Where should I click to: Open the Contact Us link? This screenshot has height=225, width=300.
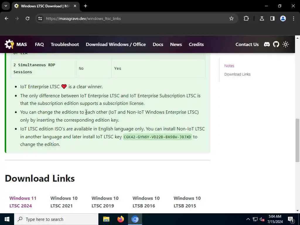(247, 45)
